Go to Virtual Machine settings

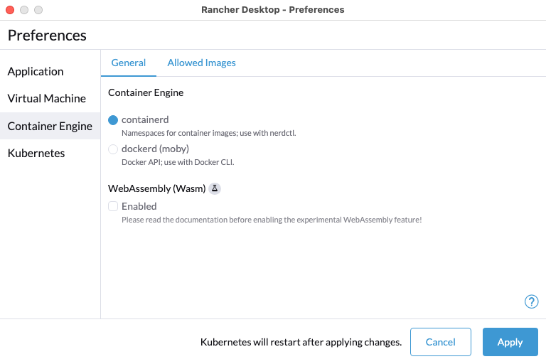click(47, 98)
